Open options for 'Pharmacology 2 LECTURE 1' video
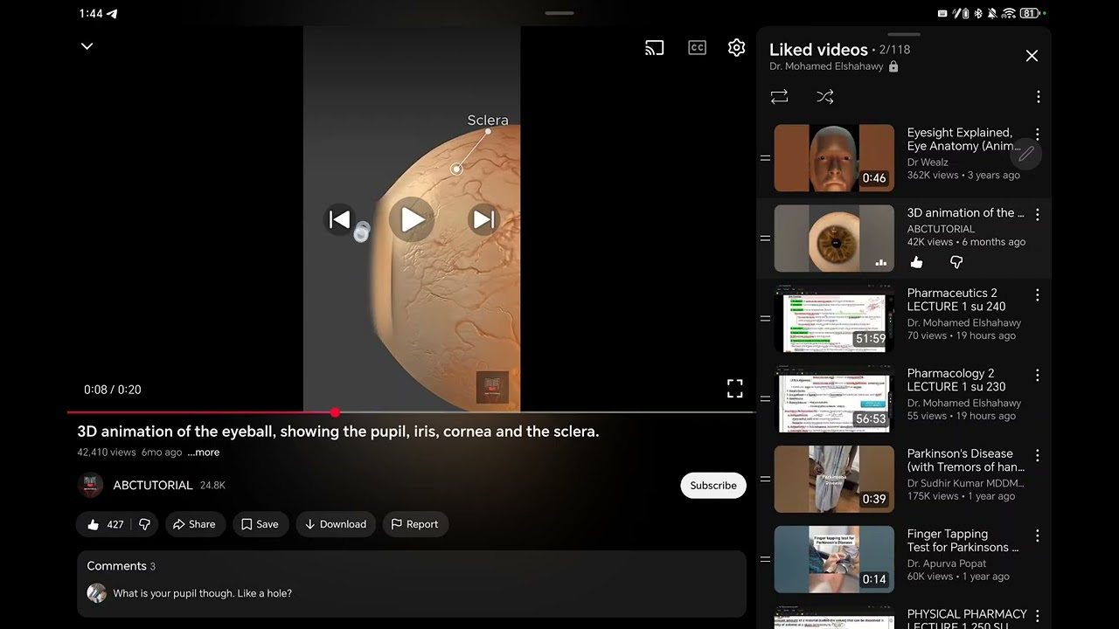This screenshot has height=629, width=1119. 1038,376
